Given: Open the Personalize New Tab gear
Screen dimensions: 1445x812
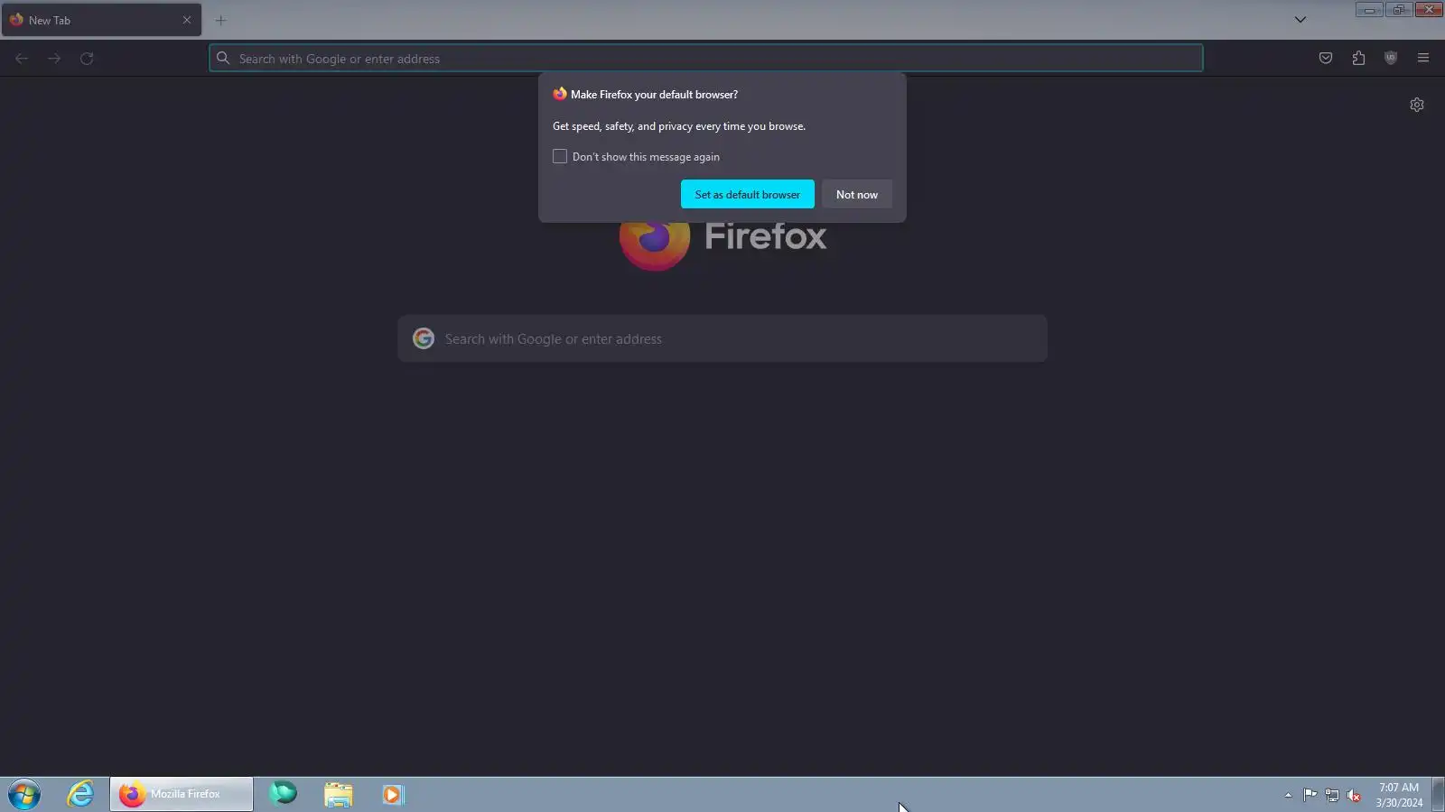Looking at the screenshot, I should pos(1417,105).
